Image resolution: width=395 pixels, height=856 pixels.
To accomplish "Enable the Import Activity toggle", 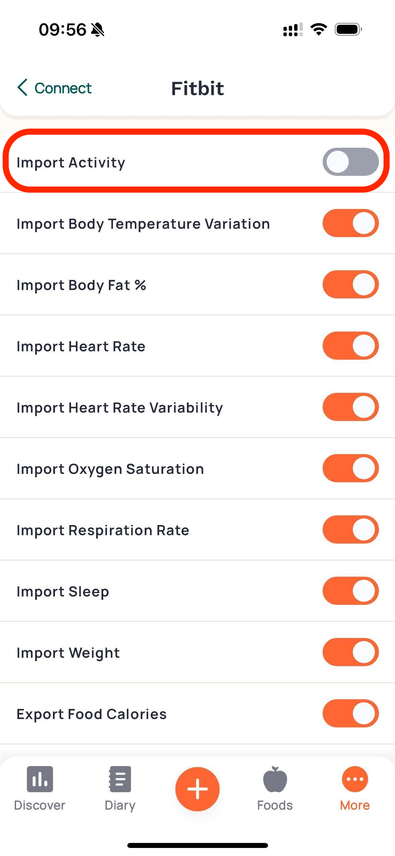I will click(x=350, y=162).
